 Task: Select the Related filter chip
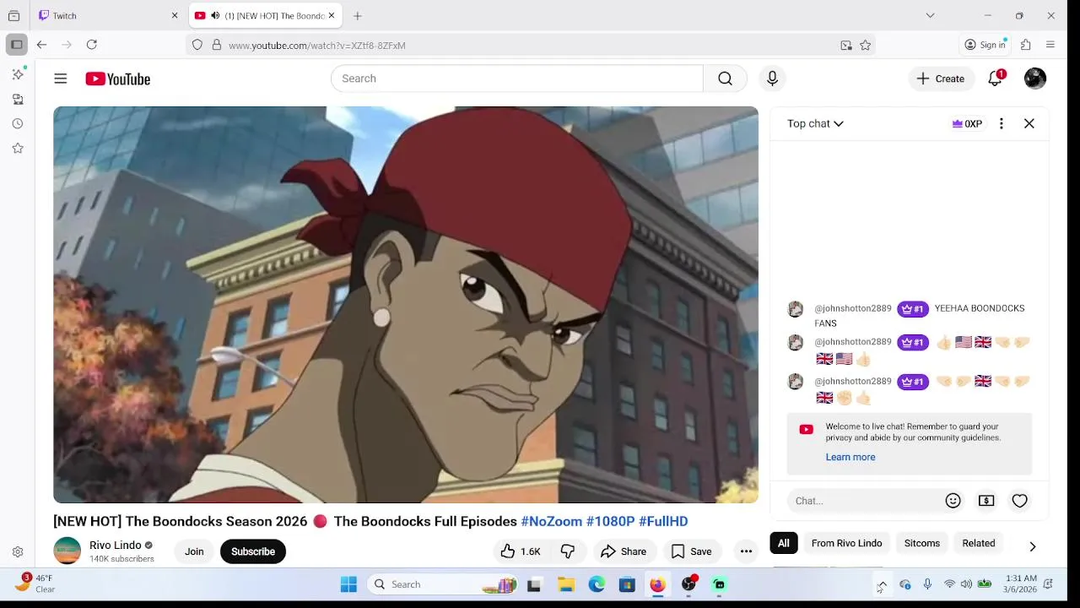[x=979, y=543]
